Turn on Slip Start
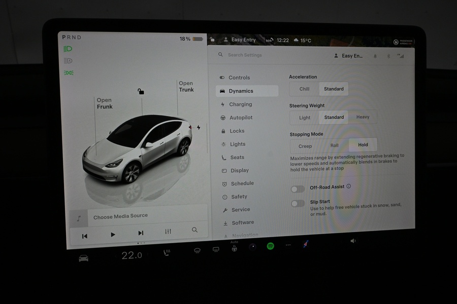This screenshot has height=304, width=457. click(298, 203)
